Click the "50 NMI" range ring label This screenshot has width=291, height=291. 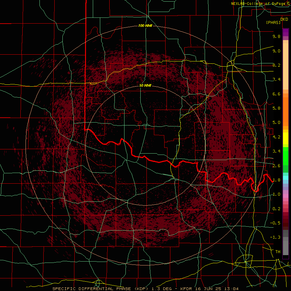(145, 86)
